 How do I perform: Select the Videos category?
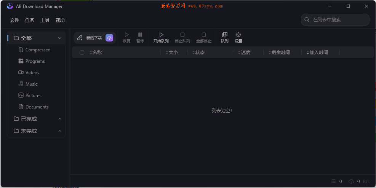36,73
